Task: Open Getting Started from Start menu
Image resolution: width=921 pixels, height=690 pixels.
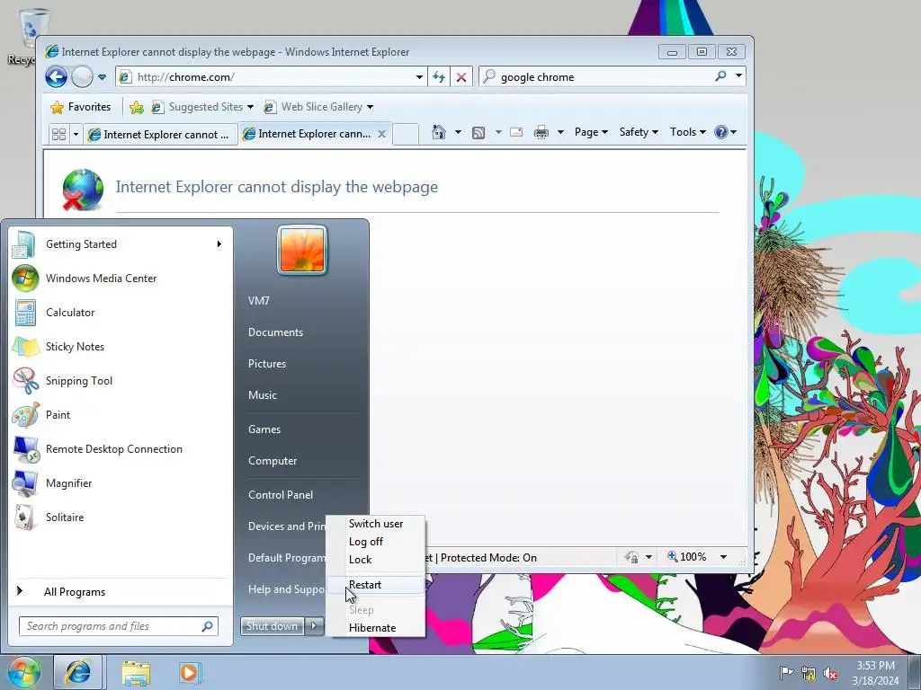Action: 120,244
